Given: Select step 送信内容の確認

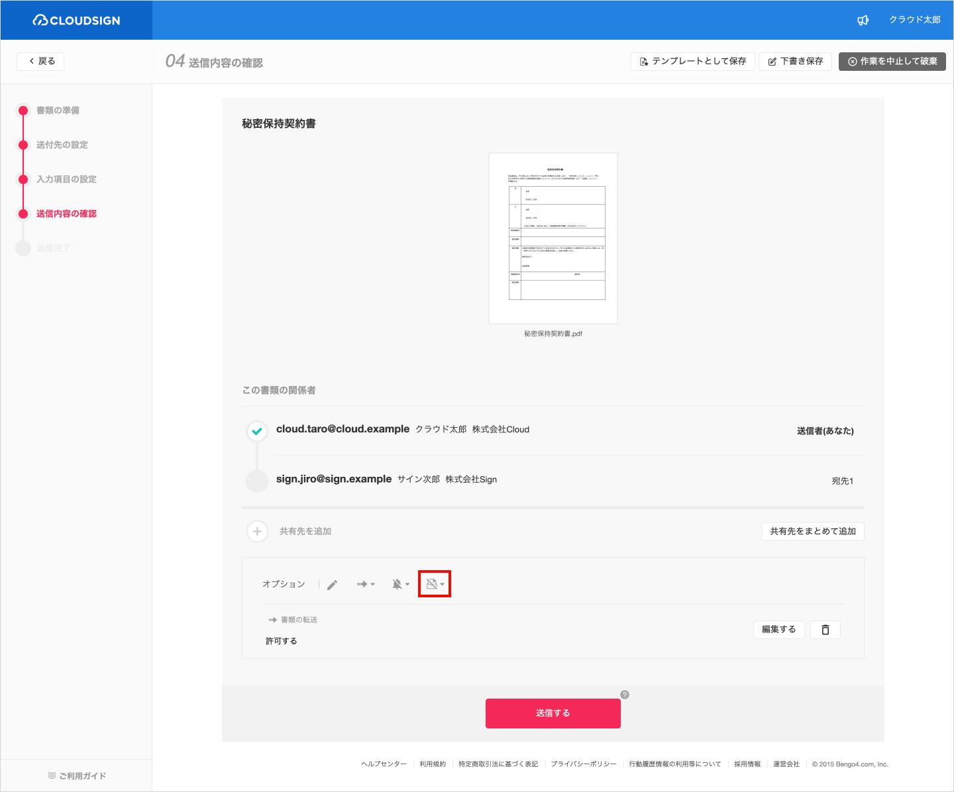Looking at the screenshot, I should [x=66, y=214].
